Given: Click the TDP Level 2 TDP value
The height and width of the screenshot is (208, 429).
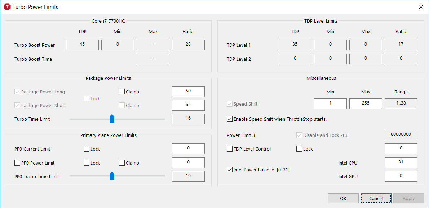Looking at the screenshot, I should pyautogui.click(x=295, y=59).
